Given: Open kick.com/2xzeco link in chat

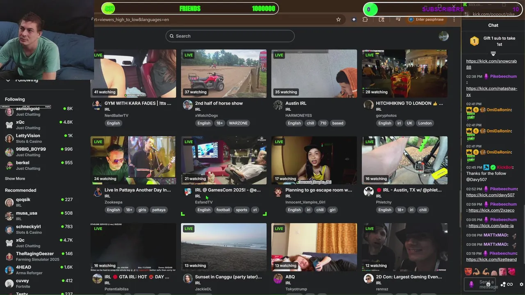Looking at the screenshot, I should click(491, 210).
